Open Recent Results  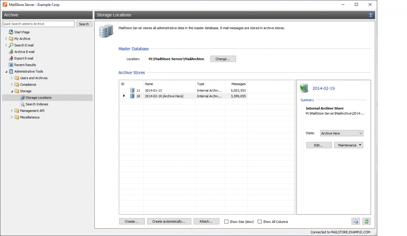[x=24, y=65]
